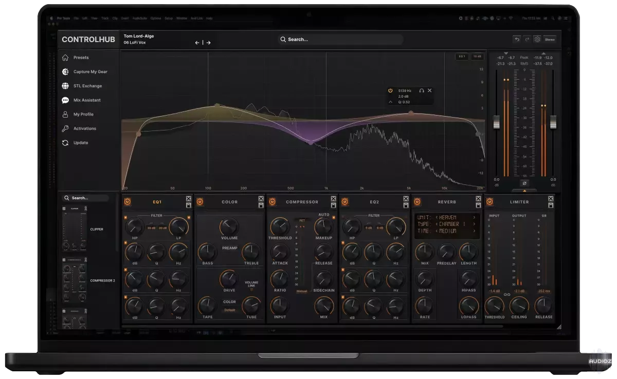
Task: Click the phase invert button below meters
Action: (524, 183)
